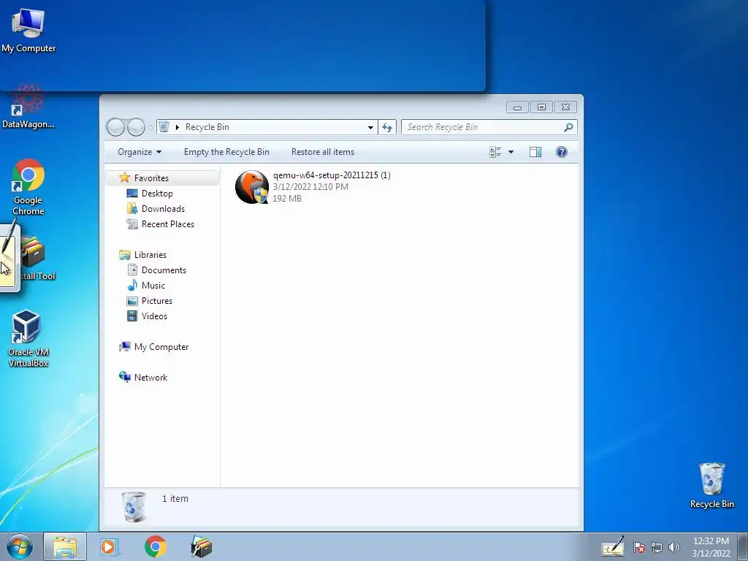748x561 pixels.
Task: Click breadcrumb arrow before Recycle Bin
Action: coord(177,127)
